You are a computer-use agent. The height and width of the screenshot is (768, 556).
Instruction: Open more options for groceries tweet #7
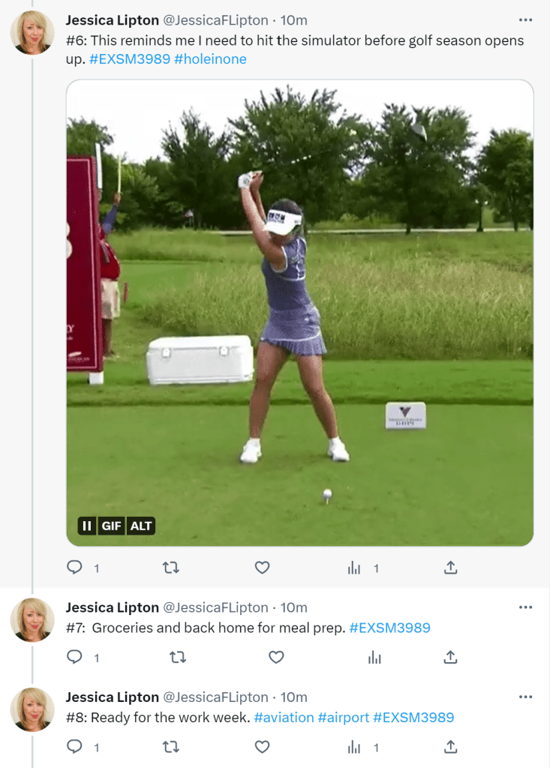(525, 607)
